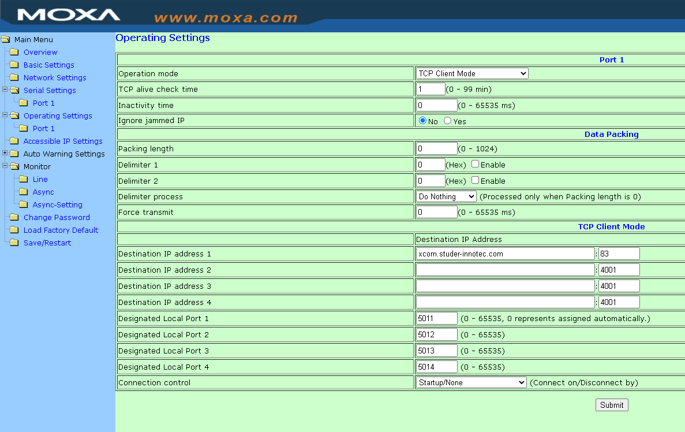The height and width of the screenshot is (432, 685).
Task: Click the Force transmit input field
Action: point(436,212)
